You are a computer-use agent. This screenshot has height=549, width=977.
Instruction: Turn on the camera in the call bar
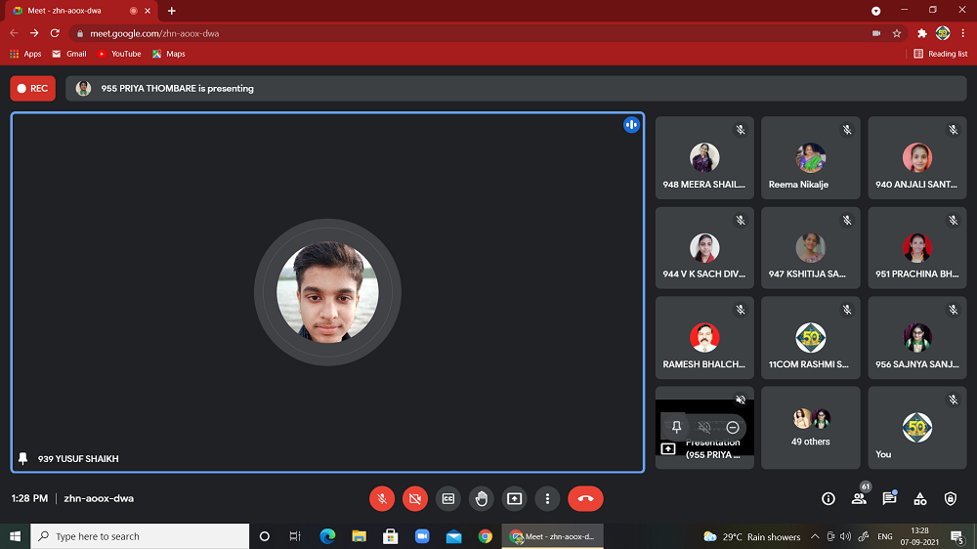415,498
